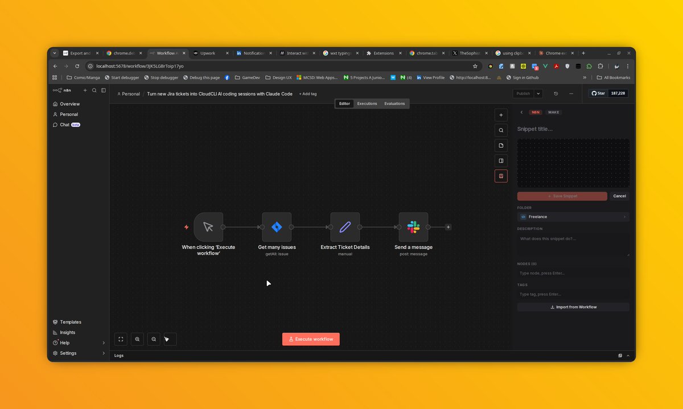The image size is (683, 409).
Task: Toggle the focus panel side button
Action: click(501, 161)
